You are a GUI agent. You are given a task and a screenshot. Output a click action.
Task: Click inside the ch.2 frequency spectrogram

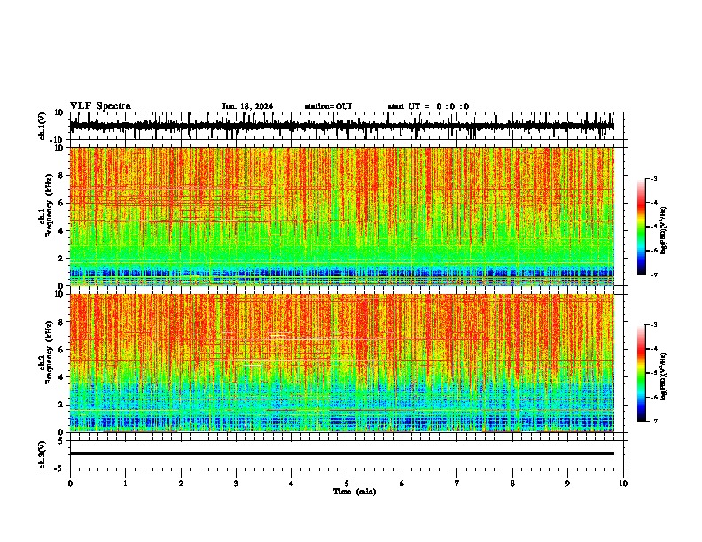coord(341,363)
